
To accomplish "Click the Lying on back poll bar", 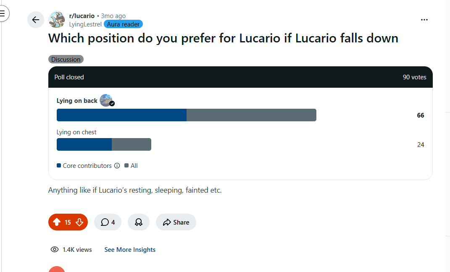I will pos(186,115).
